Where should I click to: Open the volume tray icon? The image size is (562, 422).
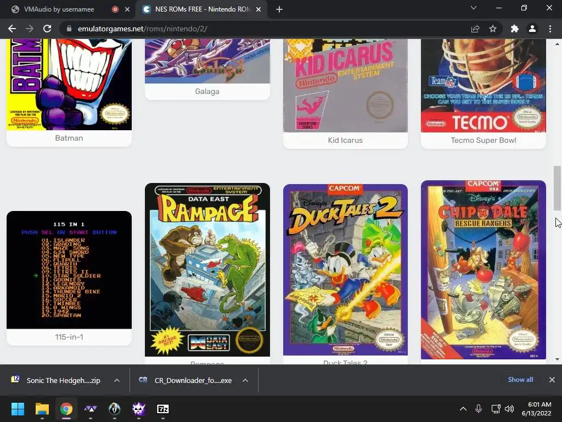click(509, 409)
